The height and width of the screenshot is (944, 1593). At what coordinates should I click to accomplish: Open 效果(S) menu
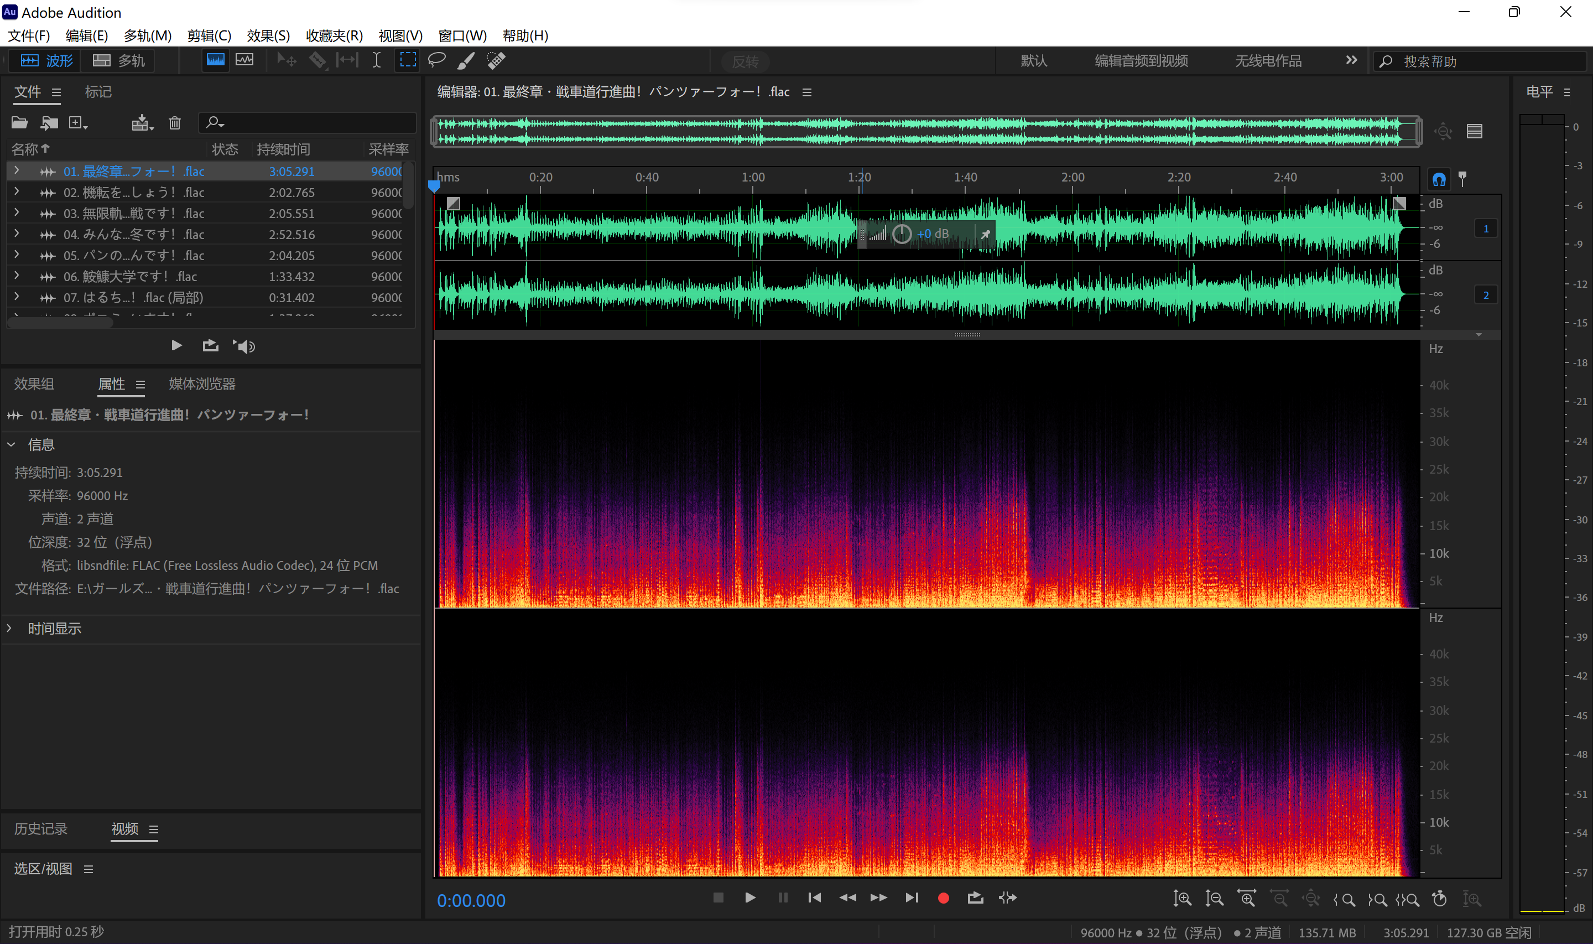[x=268, y=35]
